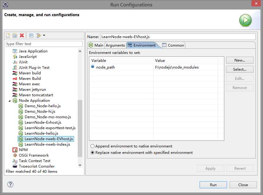The height and width of the screenshot is (195, 263).
Task: Click the New launch configuration icon
Action: (x=8, y=35)
